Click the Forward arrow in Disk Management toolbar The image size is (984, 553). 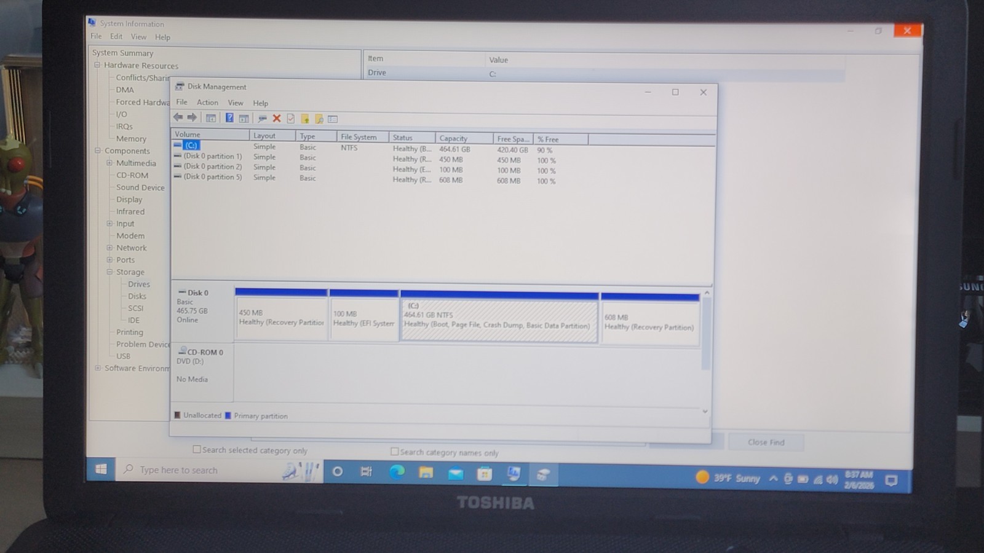pos(192,117)
